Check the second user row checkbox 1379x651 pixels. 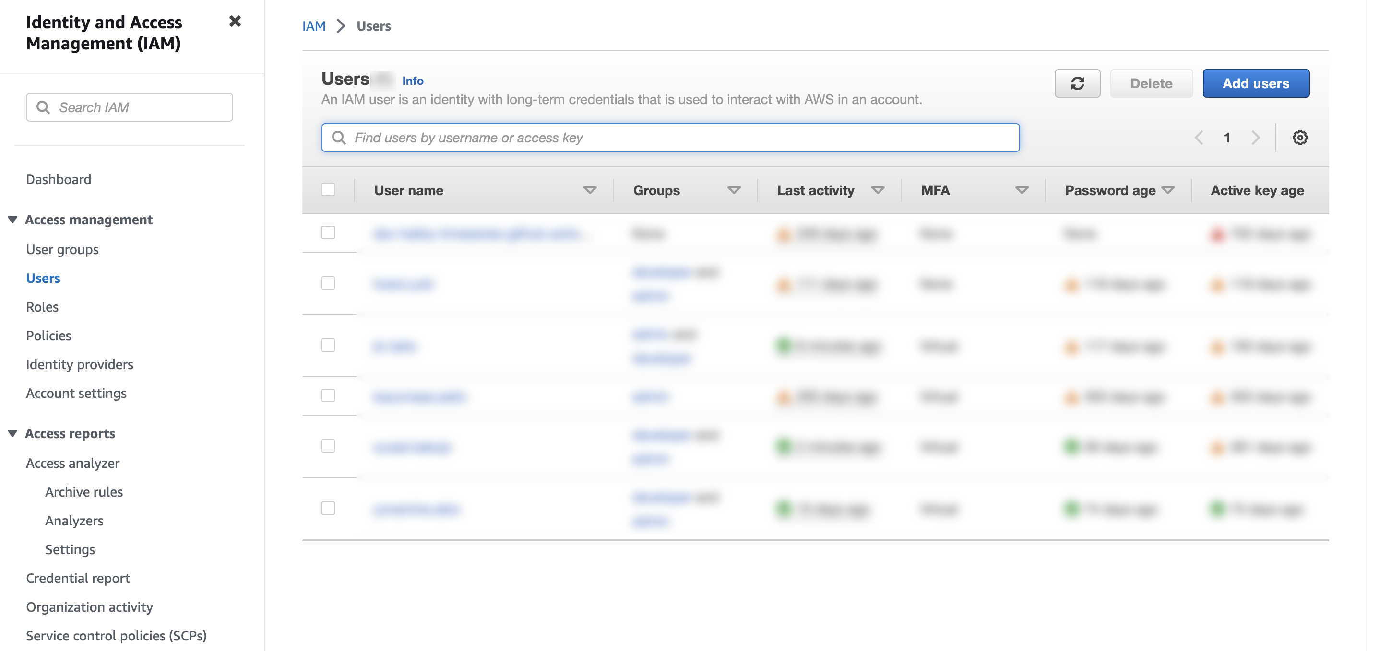point(328,283)
